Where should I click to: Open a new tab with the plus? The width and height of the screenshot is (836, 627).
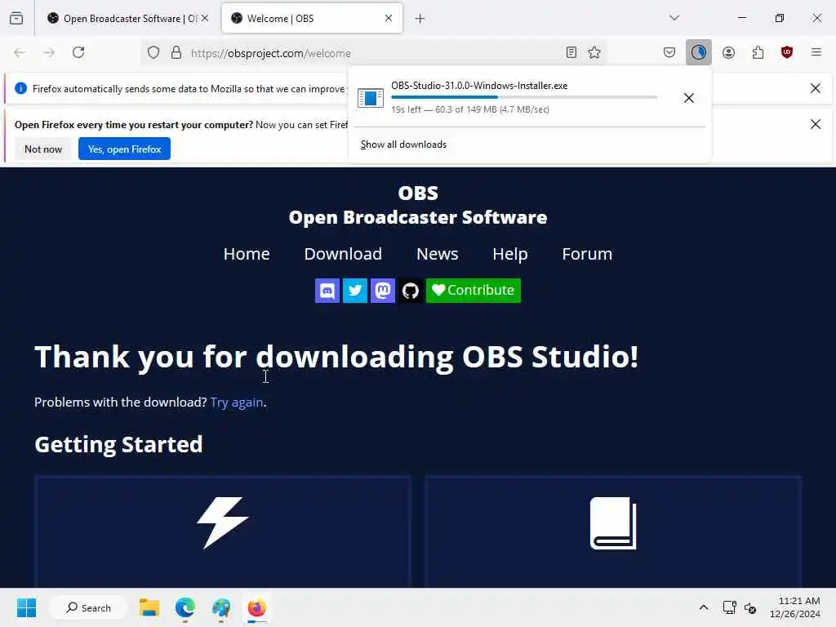point(420,19)
